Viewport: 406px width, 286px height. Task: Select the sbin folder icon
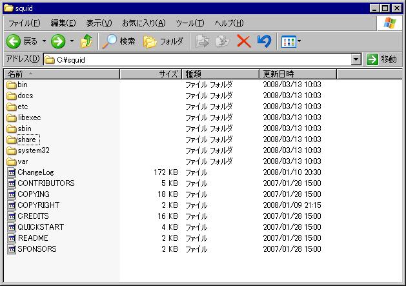(x=12, y=128)
